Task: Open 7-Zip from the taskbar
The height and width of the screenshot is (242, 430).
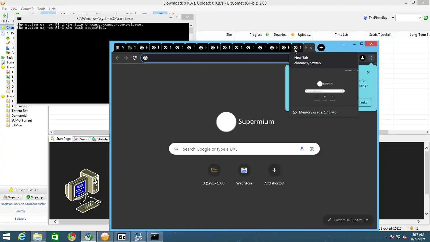Action: 122,237
